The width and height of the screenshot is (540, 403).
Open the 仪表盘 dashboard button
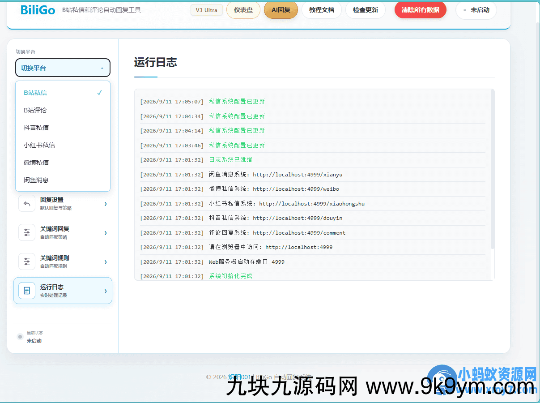pos(243,10)
